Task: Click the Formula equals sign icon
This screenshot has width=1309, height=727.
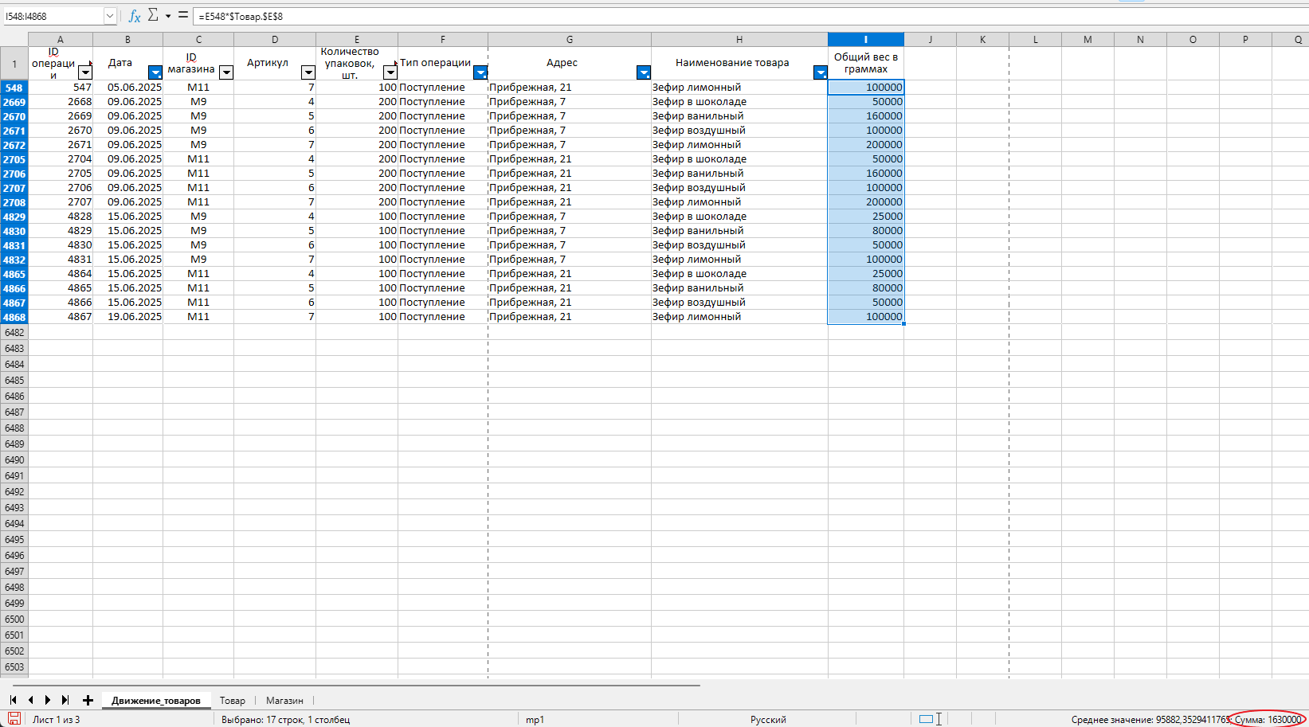Action: [x=183, y=15]
